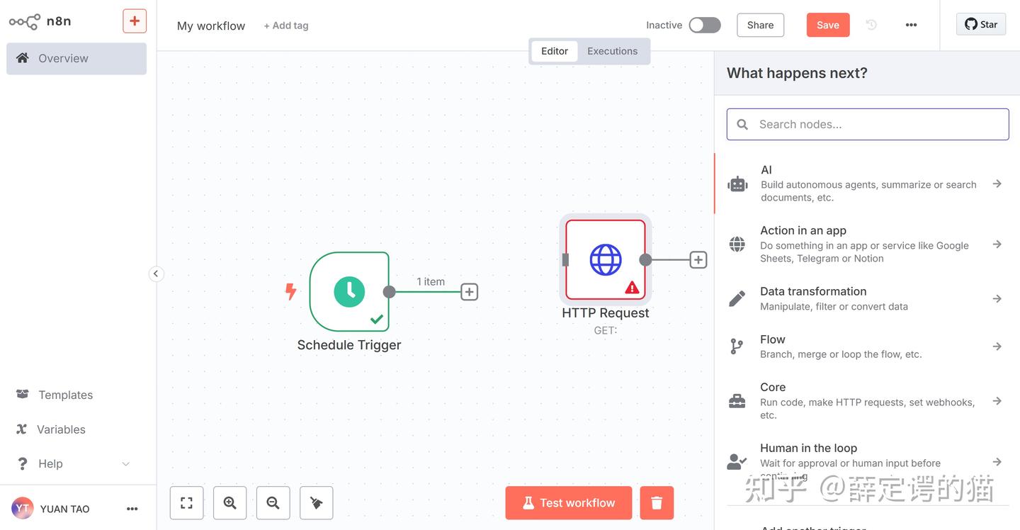Open workflow history clock icon
The height and width of the screenshot is (530, 1020).
[871, 25]
